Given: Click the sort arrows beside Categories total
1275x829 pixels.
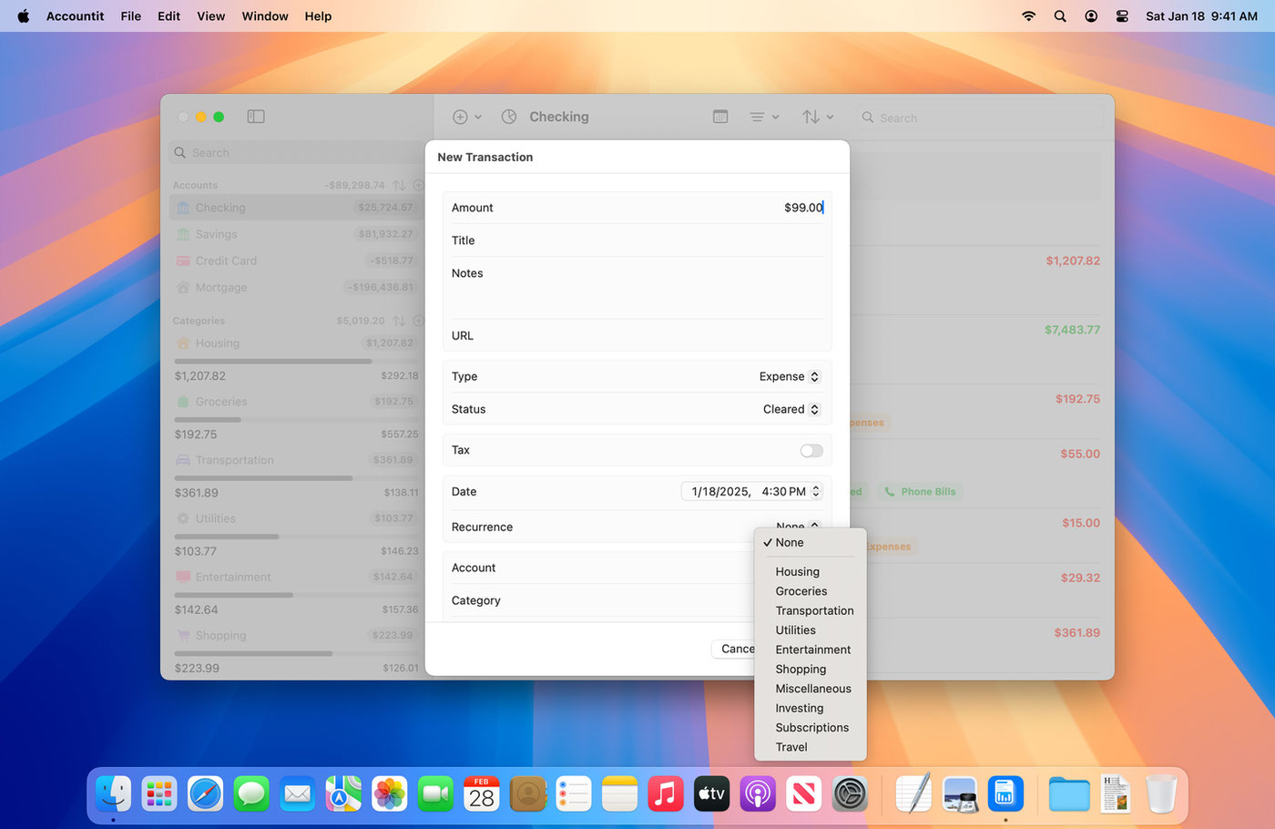Looking at the screenshot, I should pyautogui.click(x=399, y=321).
